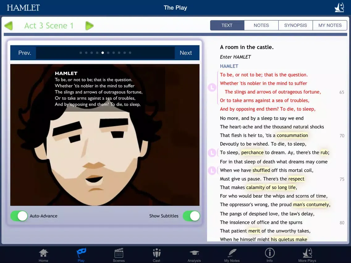Tap the 'Act 3 Scene 1' title
Screen dimensions: 351x263
coord(49,26)
